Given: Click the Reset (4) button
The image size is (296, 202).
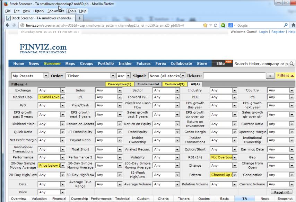Looking at the screenshot, I should click(281, 192).
